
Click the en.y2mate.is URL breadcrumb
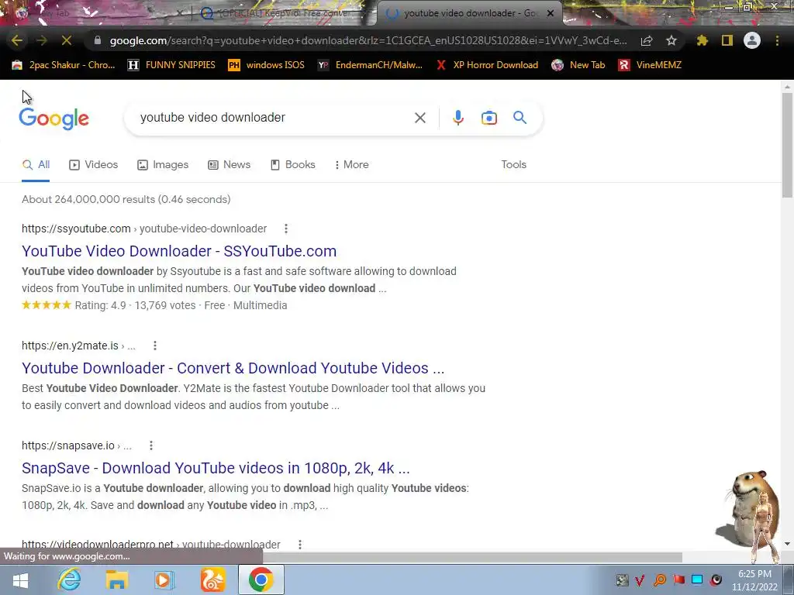click(78, 346)
